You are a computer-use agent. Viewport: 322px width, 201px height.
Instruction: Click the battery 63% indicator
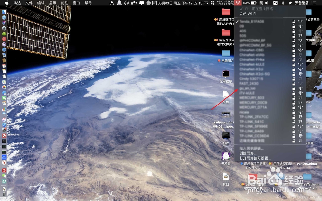coord(250,3)
